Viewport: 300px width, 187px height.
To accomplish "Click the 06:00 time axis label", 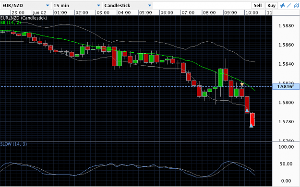I will (167, 13).
